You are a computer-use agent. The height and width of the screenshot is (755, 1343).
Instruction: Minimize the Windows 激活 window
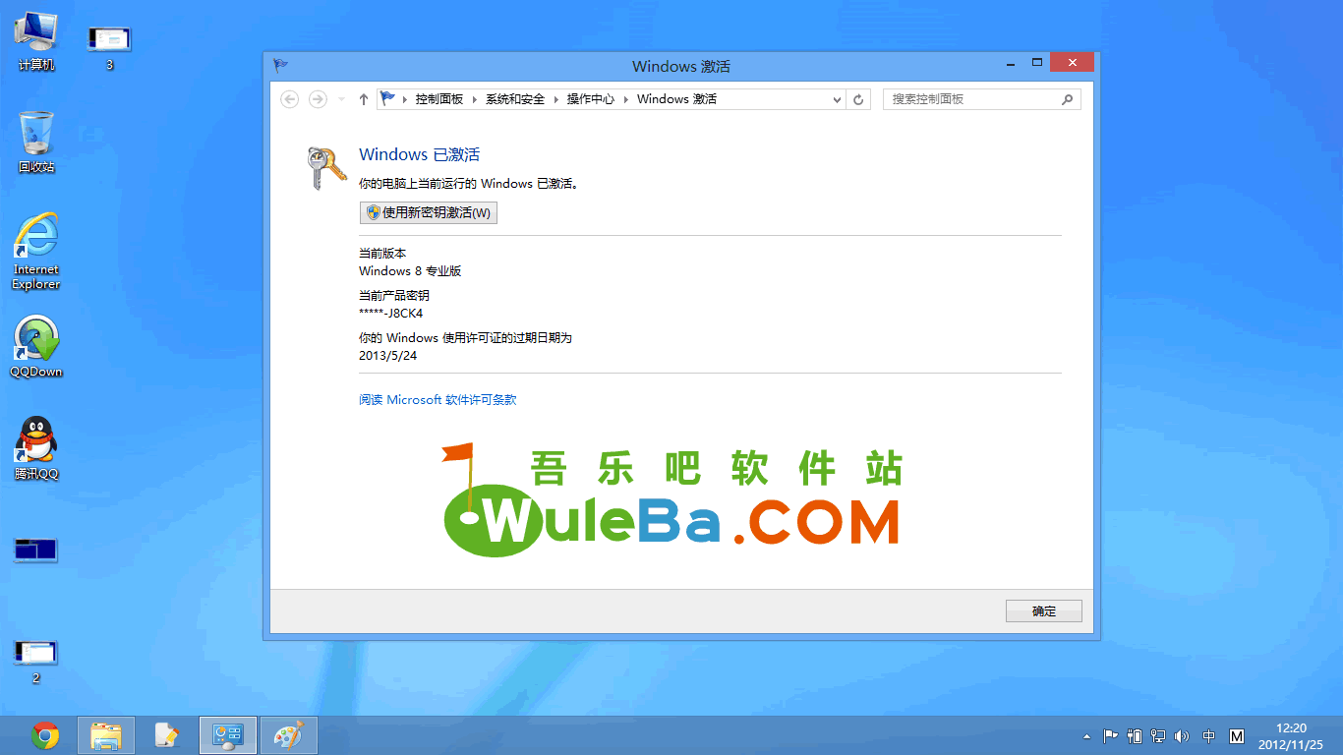[1012, 63]
